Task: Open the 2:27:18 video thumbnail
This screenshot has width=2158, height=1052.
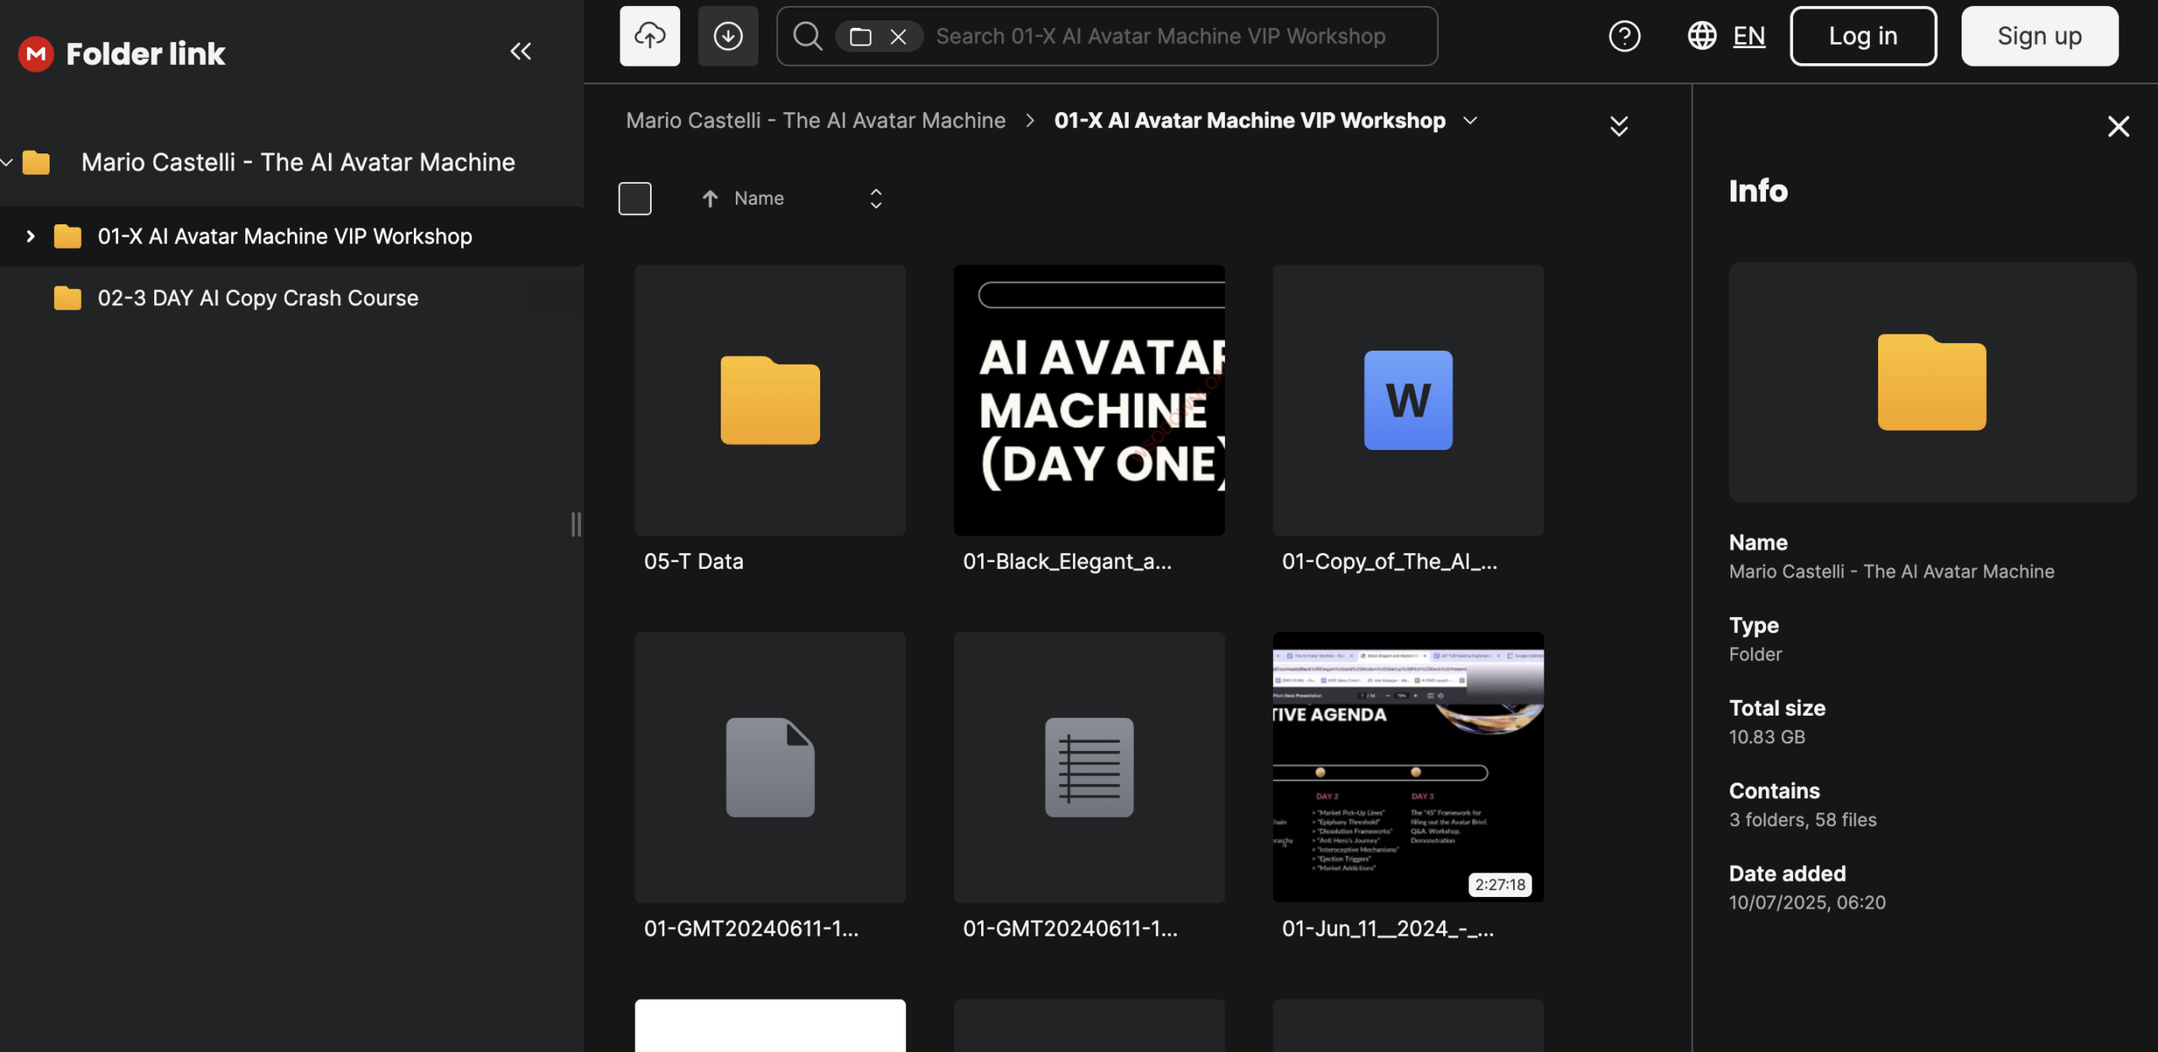Action: click(x=1408, y=767)
